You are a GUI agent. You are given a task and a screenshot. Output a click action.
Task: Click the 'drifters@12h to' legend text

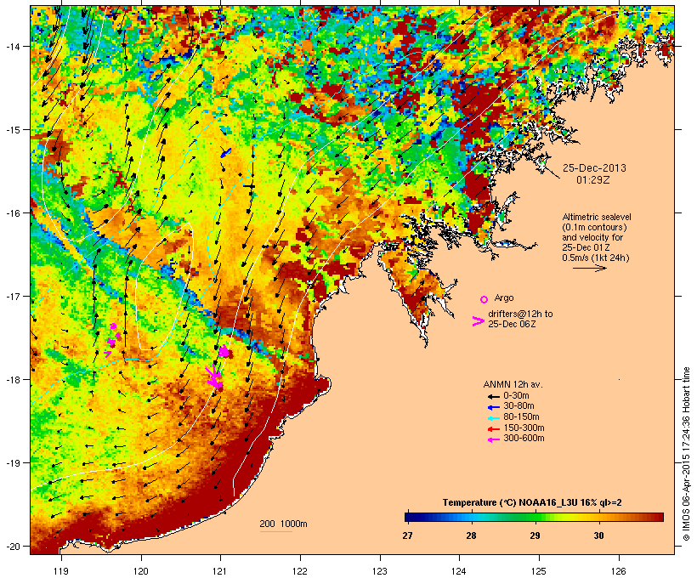click(520, 314)
